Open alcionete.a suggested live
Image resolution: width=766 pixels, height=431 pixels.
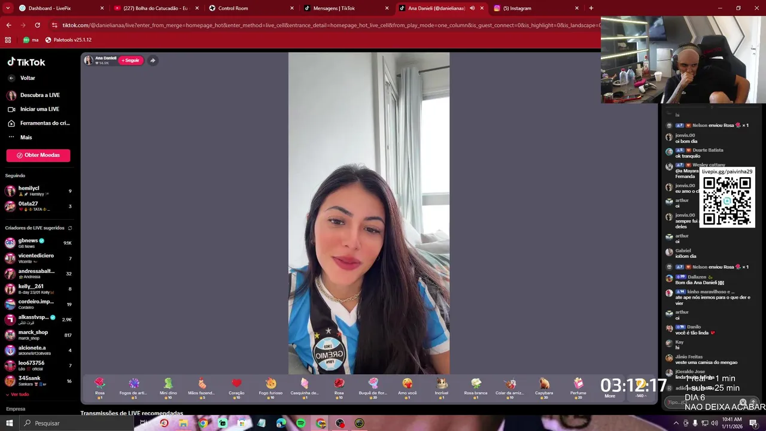point(38,350)
